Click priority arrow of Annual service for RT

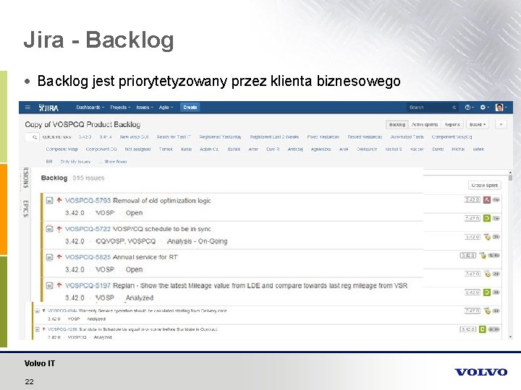coord(59,256)
